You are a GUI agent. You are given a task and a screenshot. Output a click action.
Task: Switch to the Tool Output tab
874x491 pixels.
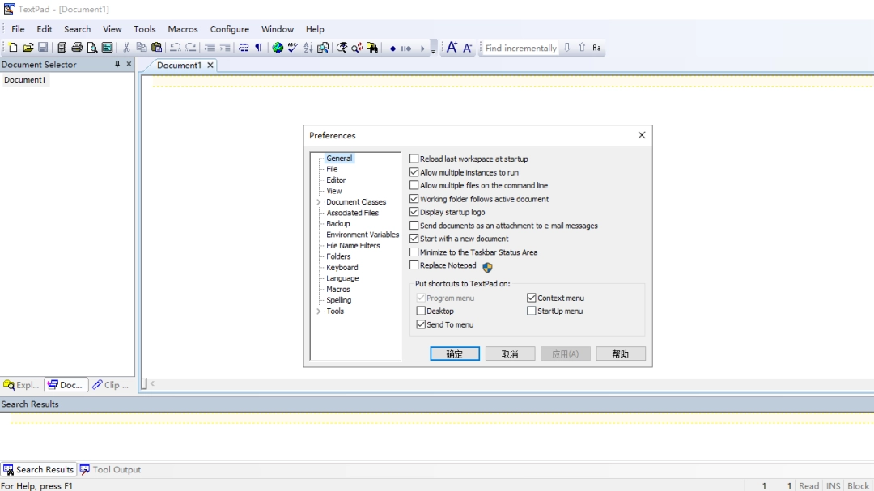click(x=110, y=470)
